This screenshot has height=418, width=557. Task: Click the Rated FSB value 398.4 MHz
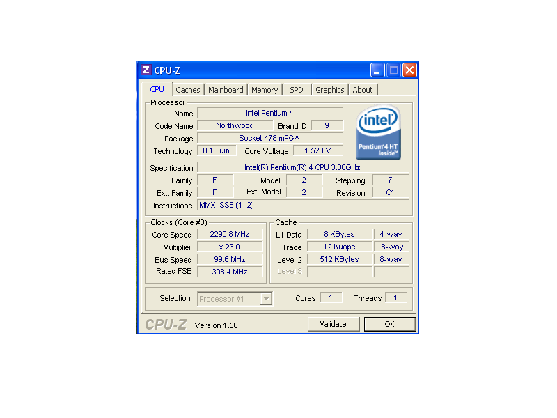[230, 272]
